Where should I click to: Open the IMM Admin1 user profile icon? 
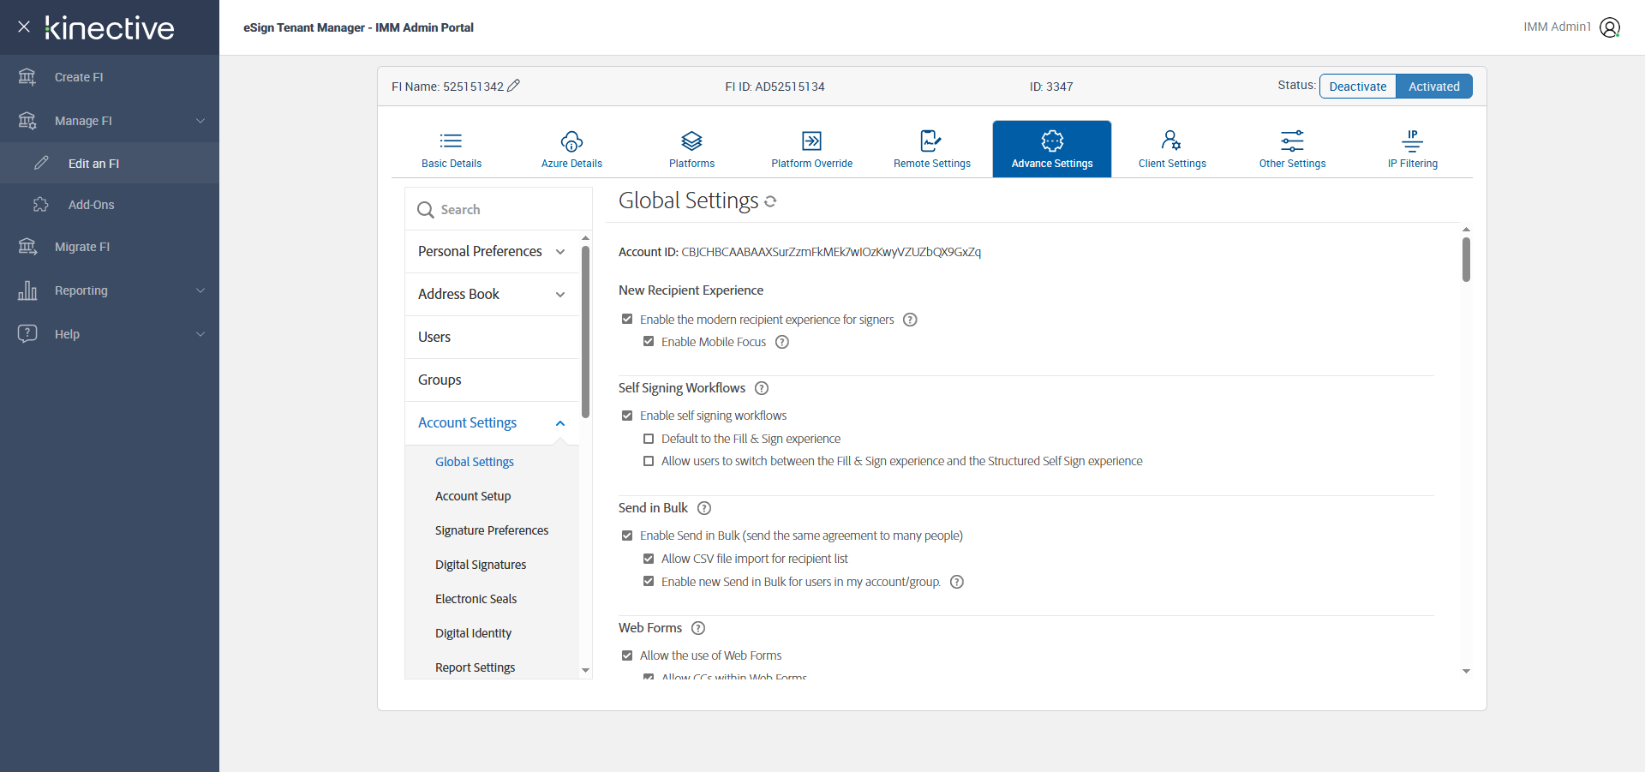pos(1610,27)
